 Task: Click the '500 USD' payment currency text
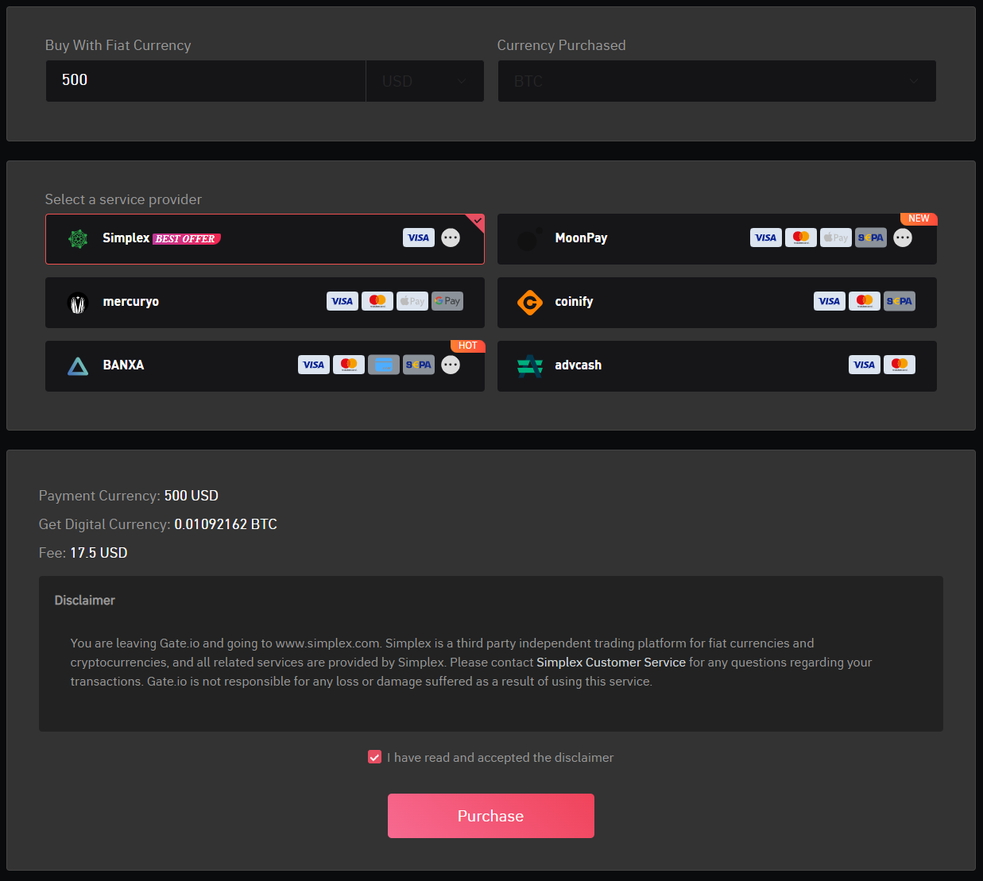click(192, 496)
